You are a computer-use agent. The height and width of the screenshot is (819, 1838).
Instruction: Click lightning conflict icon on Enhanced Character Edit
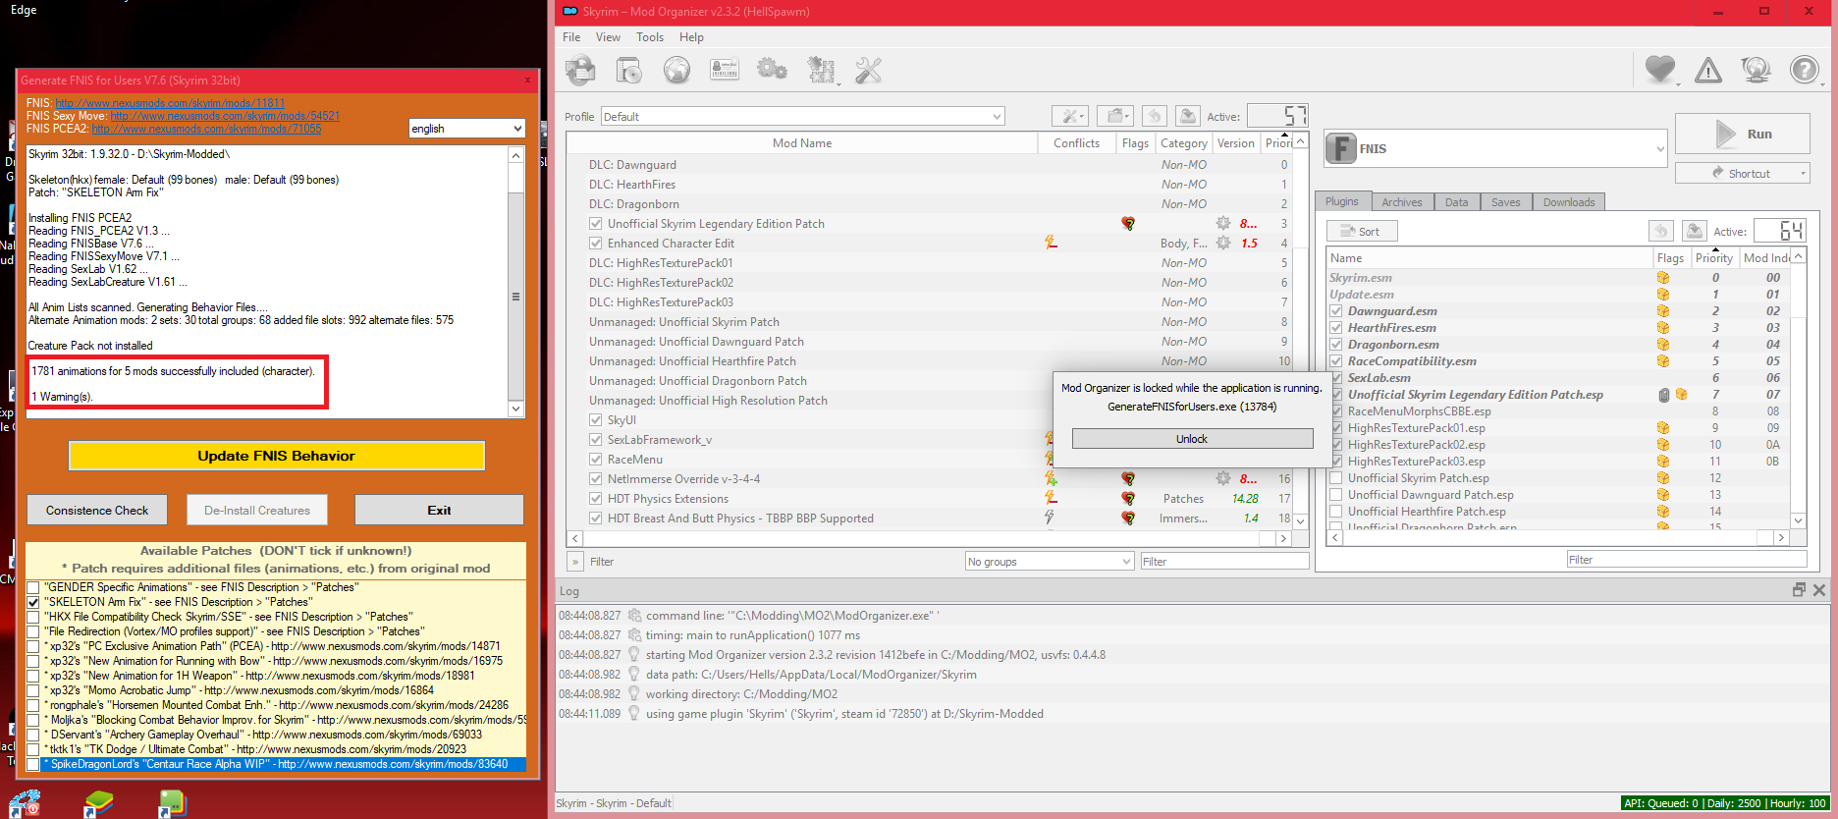(x=1051, y=243)
